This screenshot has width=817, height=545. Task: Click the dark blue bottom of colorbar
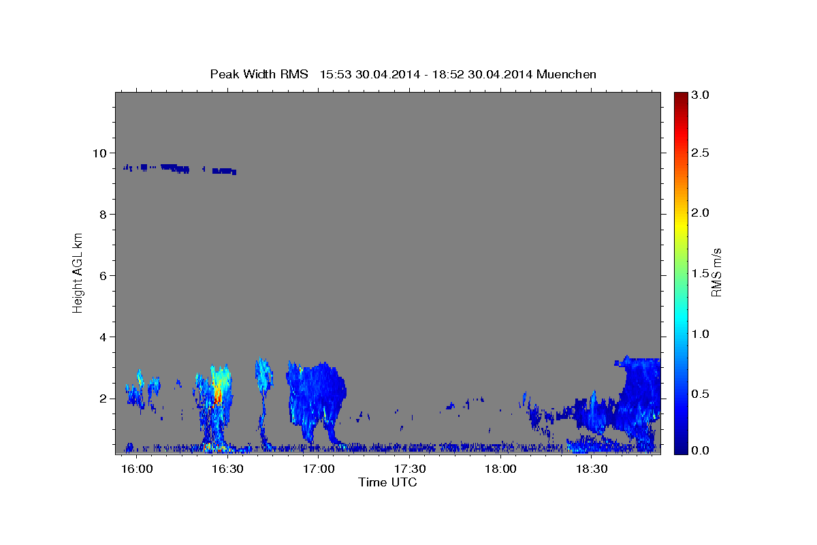point(680,448)
